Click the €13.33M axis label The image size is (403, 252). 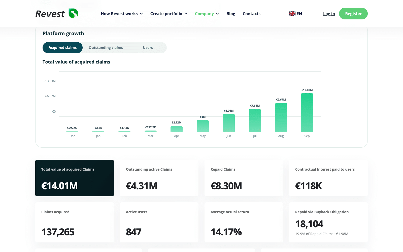49,81
